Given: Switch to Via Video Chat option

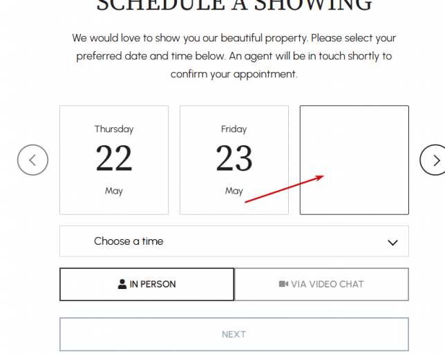Looking at the screenshot, I should (321, 284).
